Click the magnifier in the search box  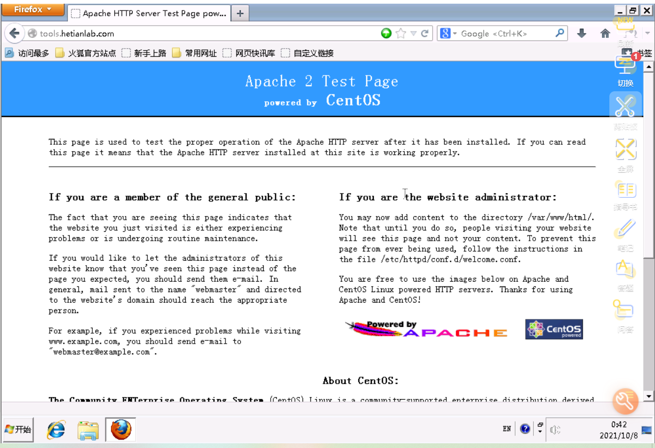coord(560,33)
